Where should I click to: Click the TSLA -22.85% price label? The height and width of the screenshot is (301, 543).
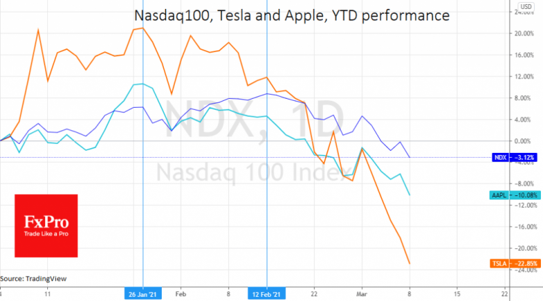[515, 263]
